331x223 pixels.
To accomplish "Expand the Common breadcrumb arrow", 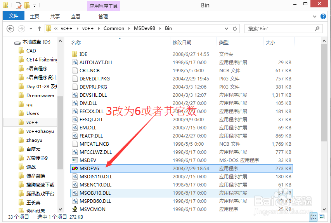I will (129, 28).
